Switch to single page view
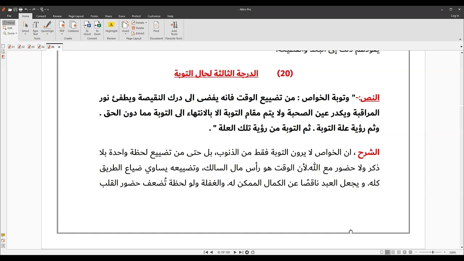Viewport: 464px width, 261px height. (x=382, y=252)
